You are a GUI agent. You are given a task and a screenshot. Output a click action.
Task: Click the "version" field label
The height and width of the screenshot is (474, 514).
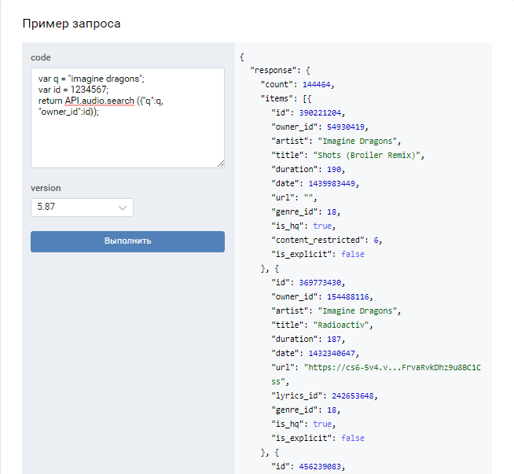(x=46, y=188)
